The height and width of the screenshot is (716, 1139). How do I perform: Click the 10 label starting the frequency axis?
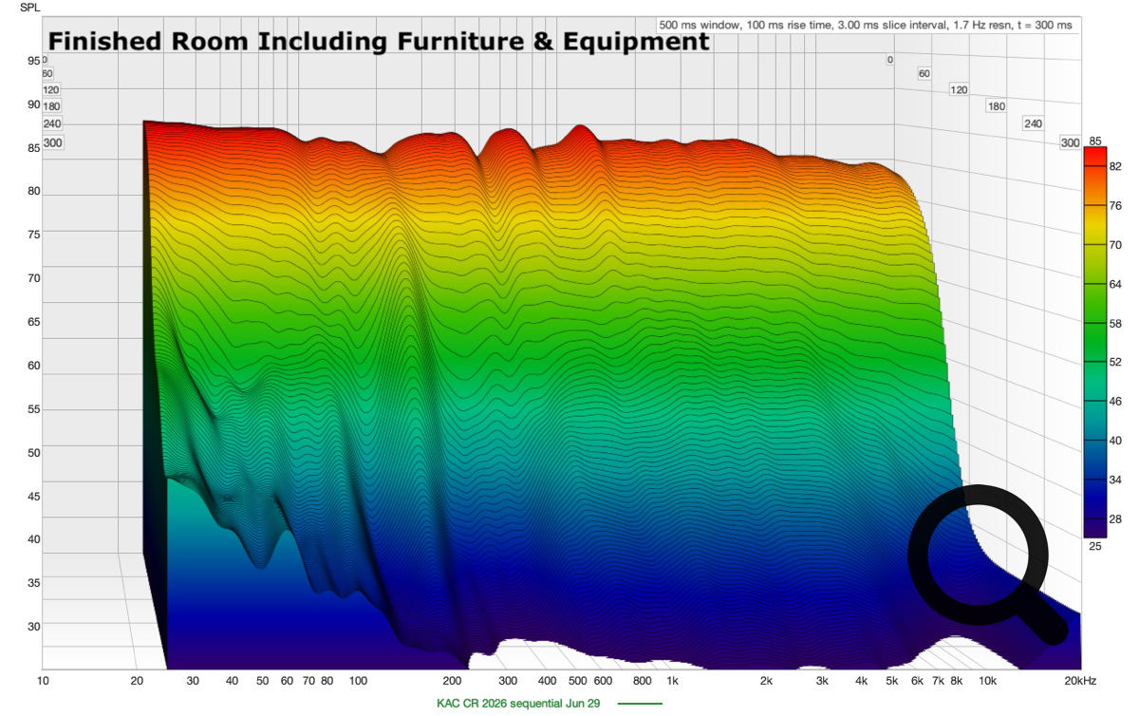(x=43, y=682)
